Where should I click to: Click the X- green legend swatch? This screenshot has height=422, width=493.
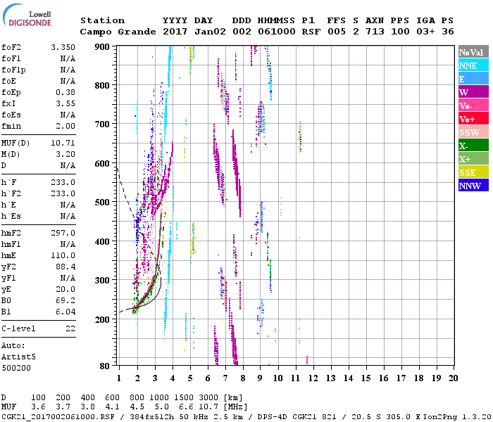tap(472, 146)
